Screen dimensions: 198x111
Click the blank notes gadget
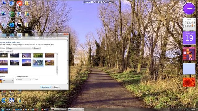(189, 69)
